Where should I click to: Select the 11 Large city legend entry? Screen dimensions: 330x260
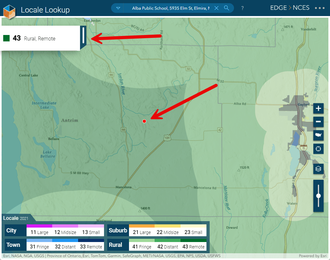(x=39, y=230)
